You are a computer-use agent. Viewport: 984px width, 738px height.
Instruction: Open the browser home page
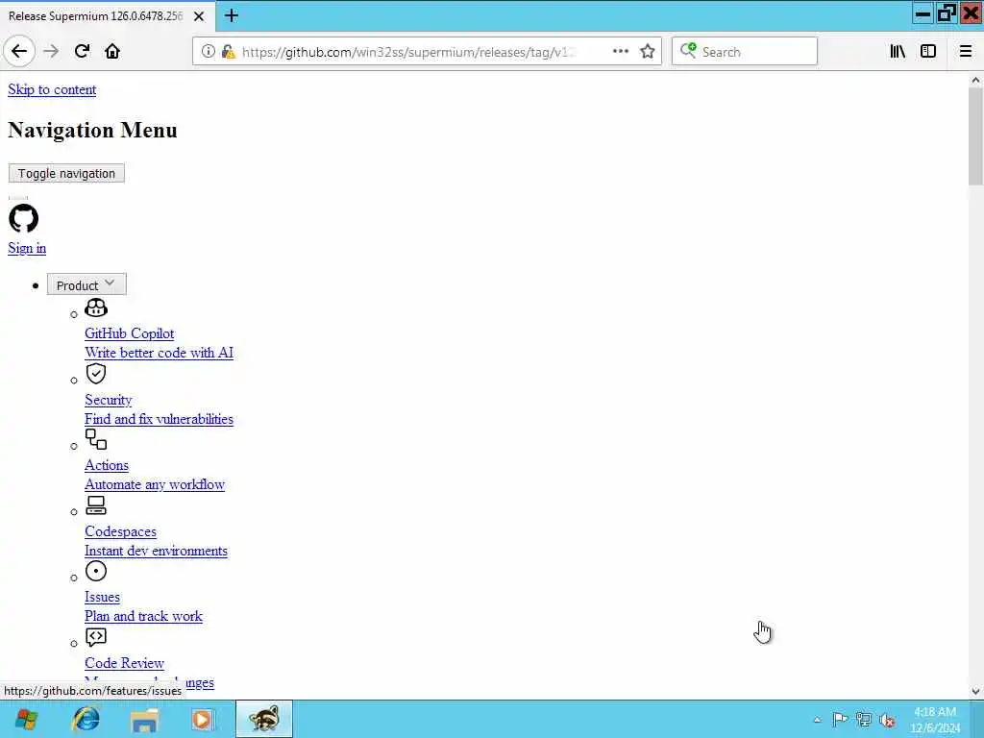(112, 52)
